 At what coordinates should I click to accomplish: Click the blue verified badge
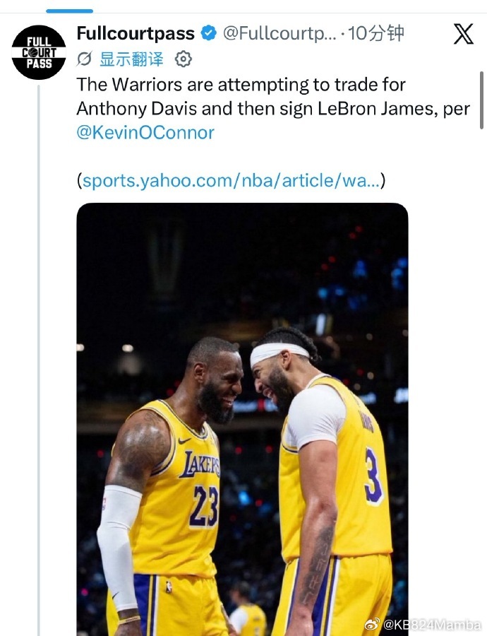pos(209,33)
